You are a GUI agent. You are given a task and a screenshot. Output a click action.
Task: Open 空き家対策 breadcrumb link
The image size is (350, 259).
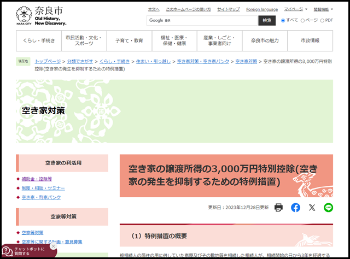[x=246, y=61]
